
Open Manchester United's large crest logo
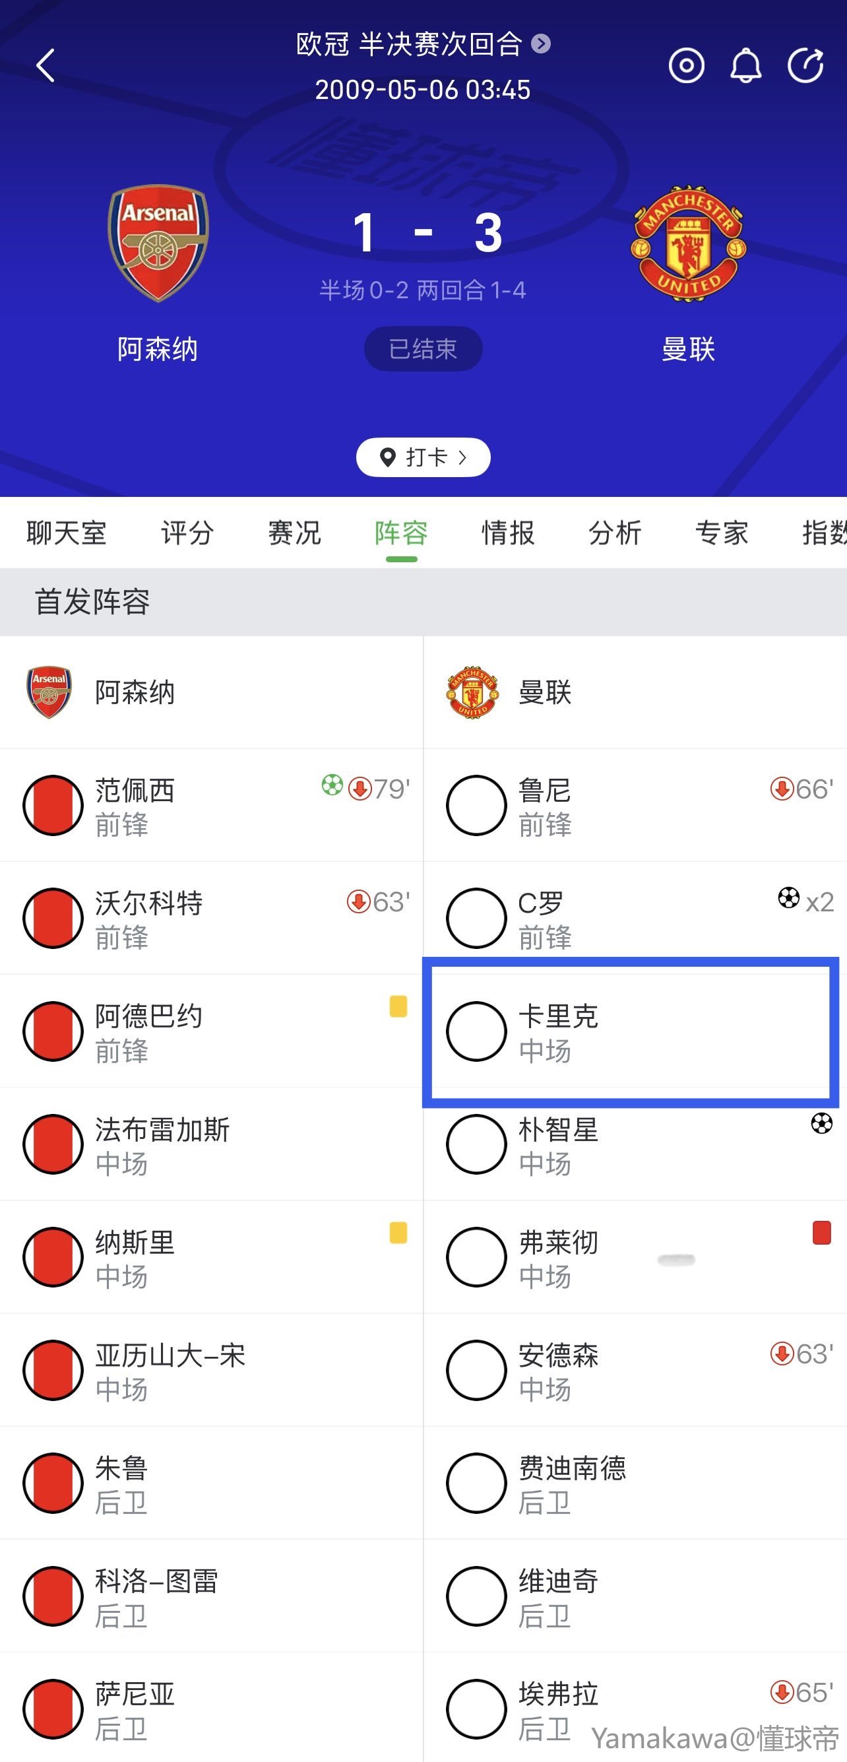coord(689,242)
